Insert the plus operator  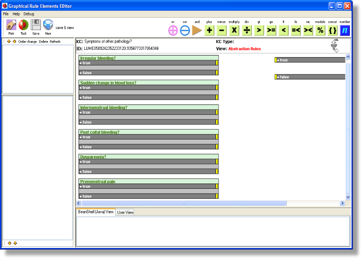pos(209,30)
